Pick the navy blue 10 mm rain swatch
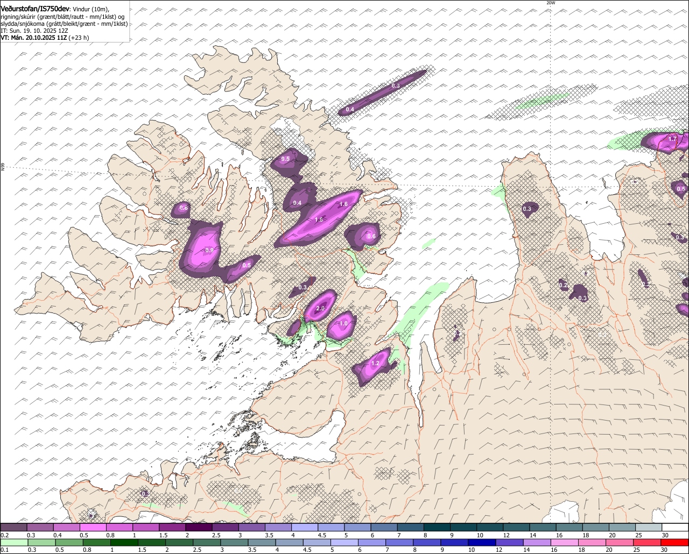Image resolution: width=689 pixels, height=554 pixels. (x=482, y=542)
